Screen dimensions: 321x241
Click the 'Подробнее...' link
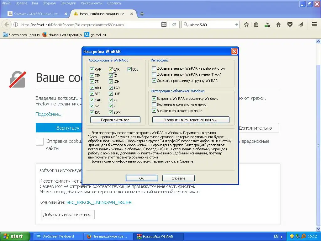(49, 114)
